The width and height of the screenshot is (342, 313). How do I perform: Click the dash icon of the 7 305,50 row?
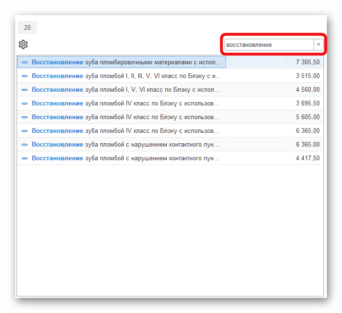(25, 62)
